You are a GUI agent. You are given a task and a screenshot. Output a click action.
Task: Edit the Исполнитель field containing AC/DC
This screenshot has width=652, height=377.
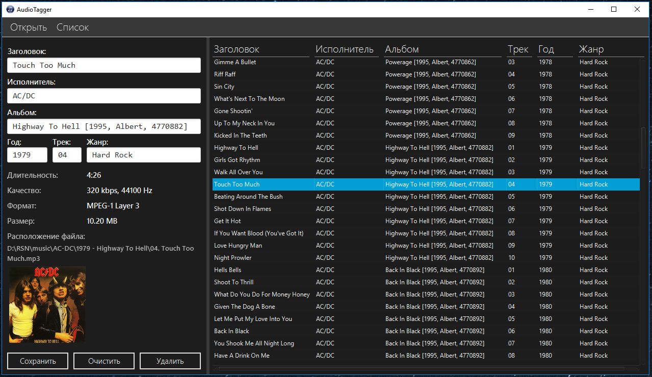[x=104, y=96]
